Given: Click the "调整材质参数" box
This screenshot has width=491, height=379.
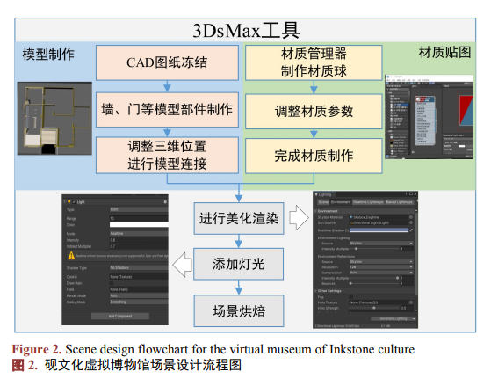Looking at the screenshot, I should click(x=314, y=112).
